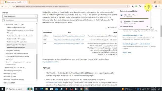This screenshot has height=91, width=162.
Task: Open my.visualstudio.com link below the table
Action: (x=50, y=62)
